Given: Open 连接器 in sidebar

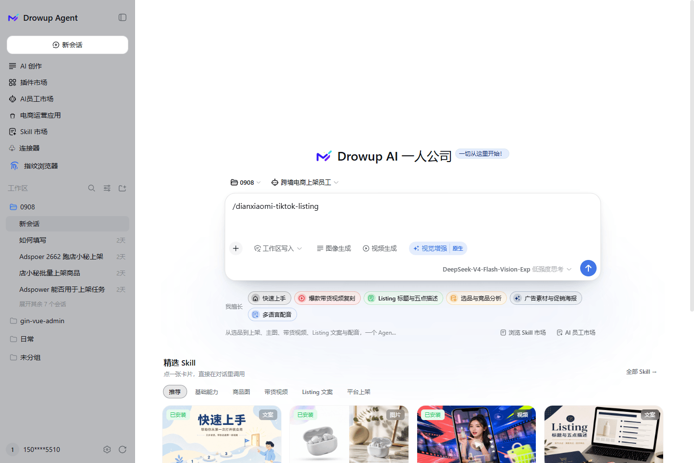Looking at the screenshot, I should pos(68,148).
